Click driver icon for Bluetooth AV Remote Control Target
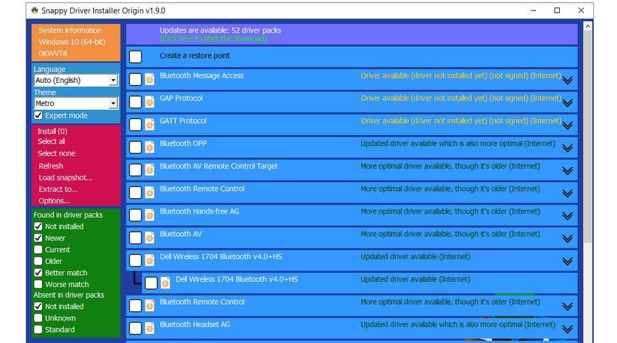This screenshot has height=343, width=617. (x=149, y=170)
